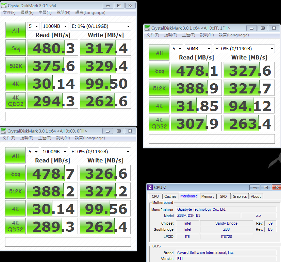Start 512K test in the 0Fill window
The width and height of the screenshot is (281, 262).
15,191
